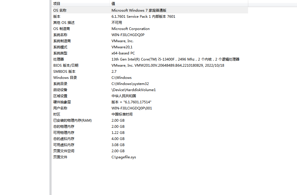Click value Microsoft Corporation

(x=130, y=29)
